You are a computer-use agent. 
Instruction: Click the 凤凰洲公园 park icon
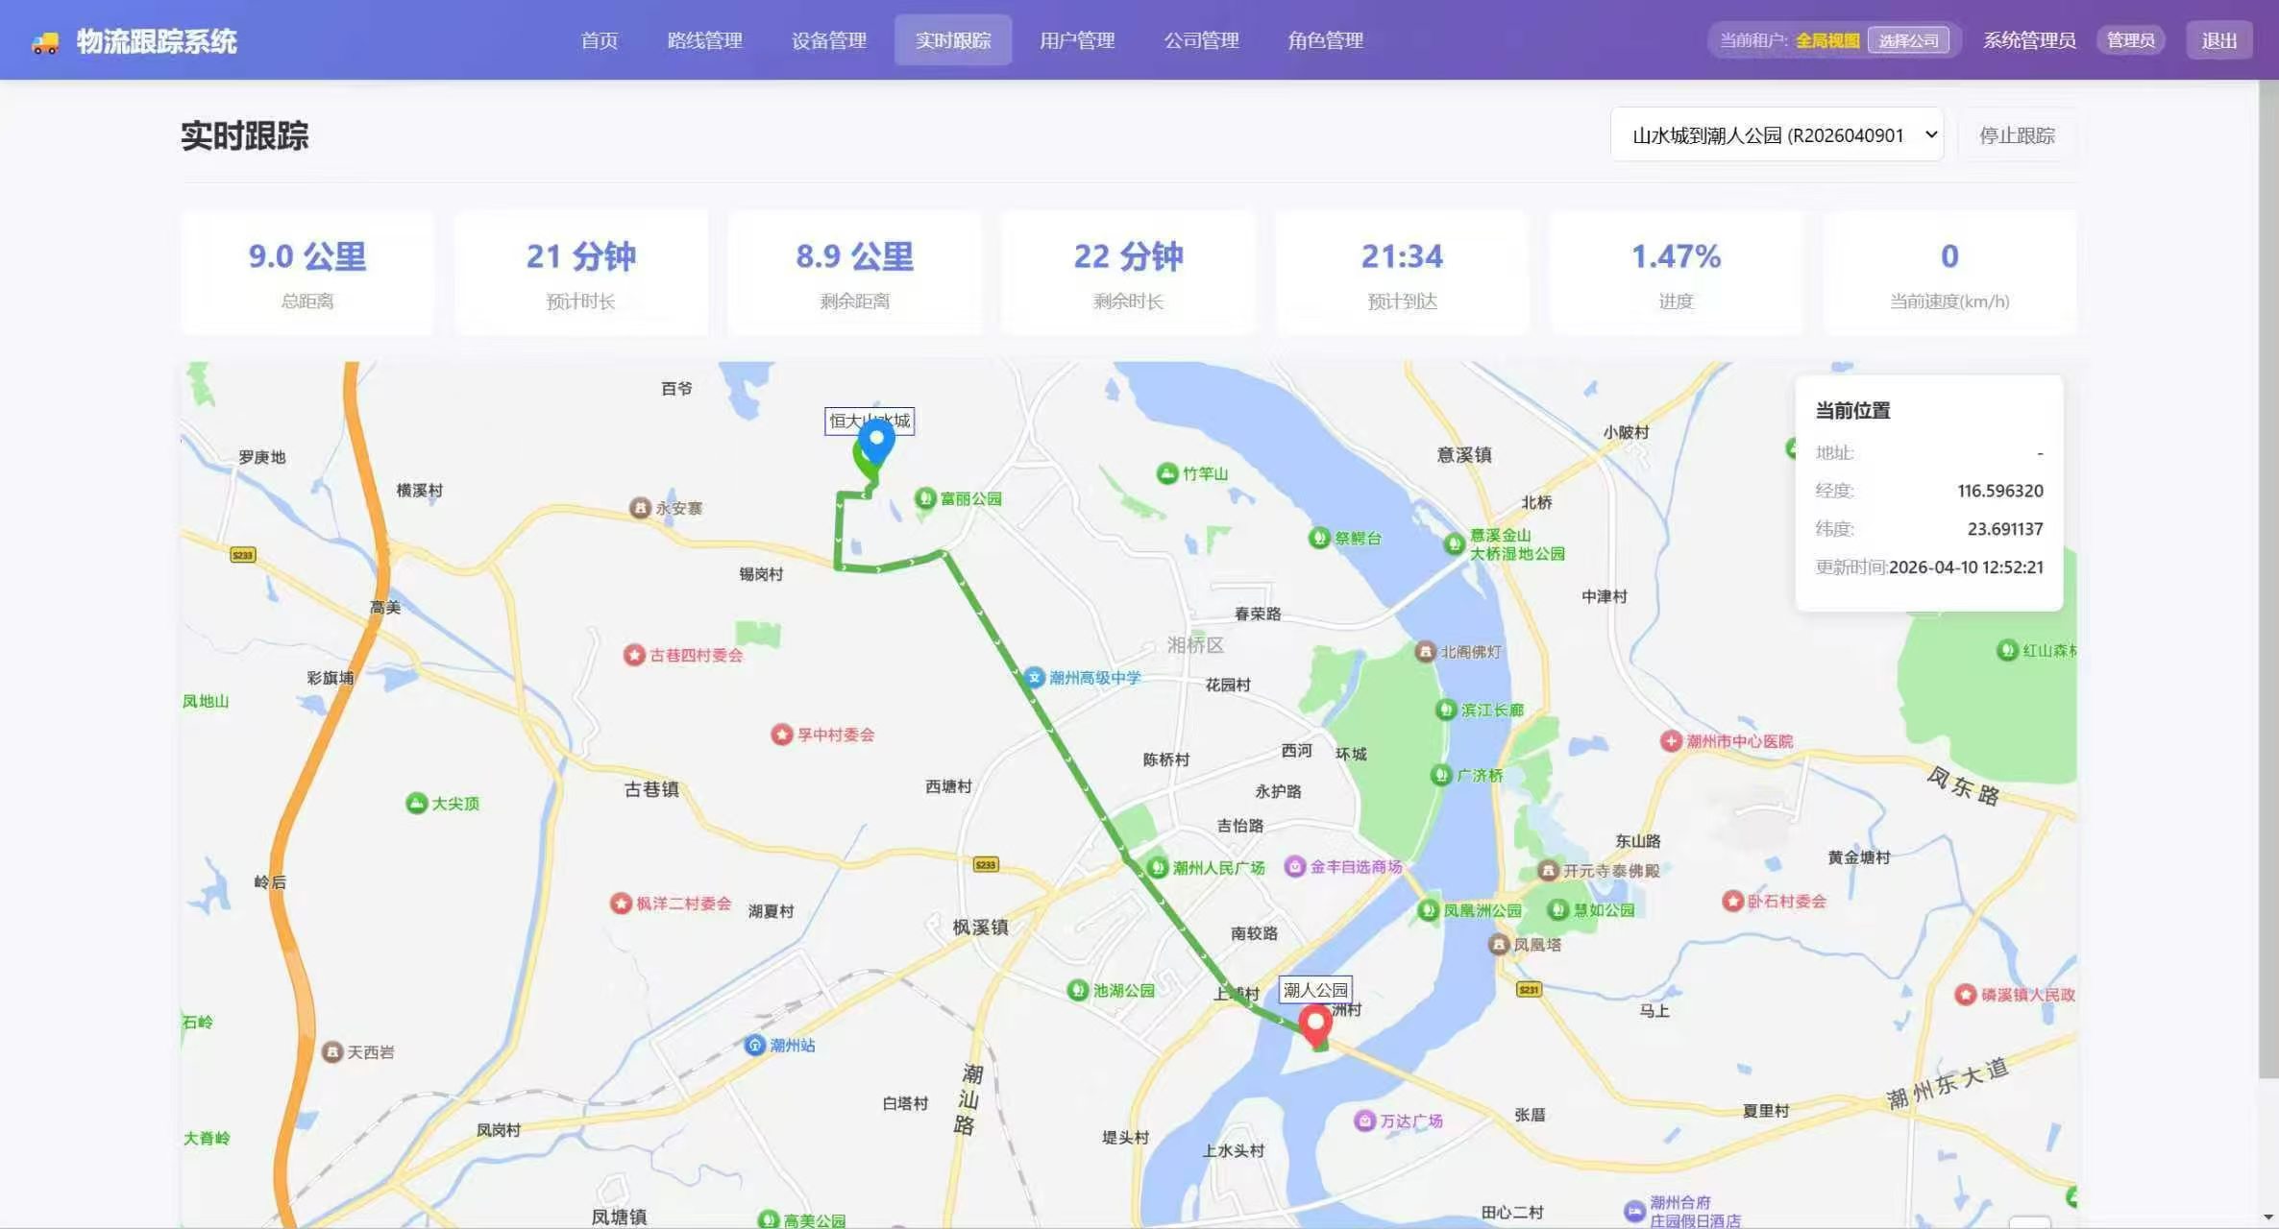click(x=1428, y=912)
